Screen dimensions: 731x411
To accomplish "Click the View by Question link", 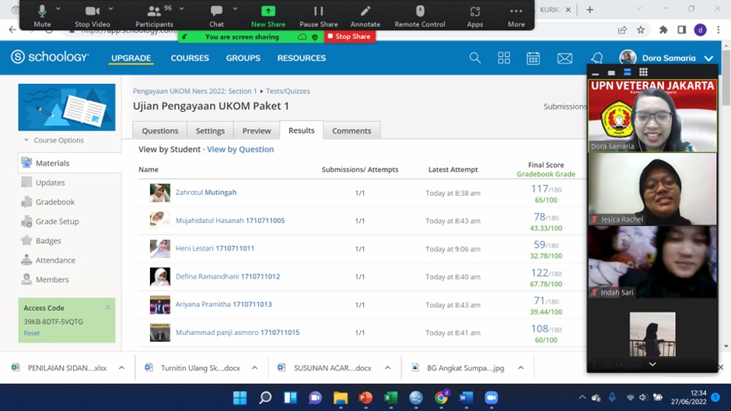I will (x=240, y=149).
